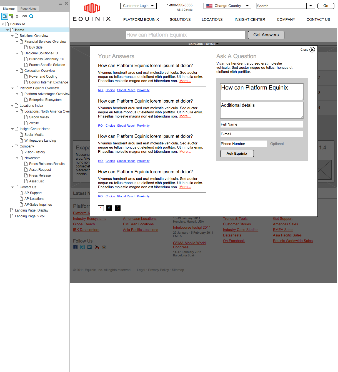This screenshot has width=338, height=372.
Task: Switch to the Sitemap tab
Action: 9,9
